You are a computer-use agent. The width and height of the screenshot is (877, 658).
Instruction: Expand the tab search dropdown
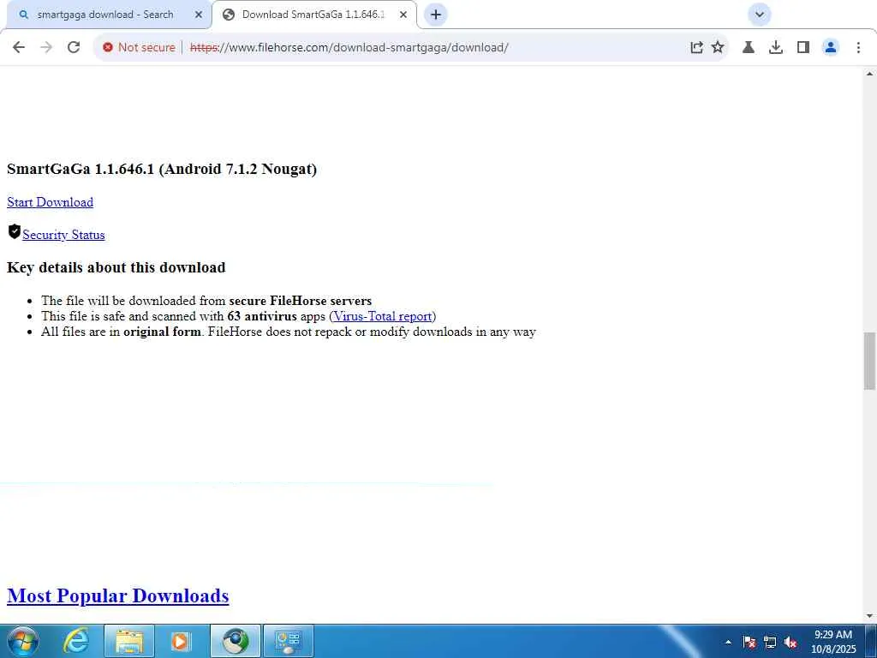coord(760,15)
